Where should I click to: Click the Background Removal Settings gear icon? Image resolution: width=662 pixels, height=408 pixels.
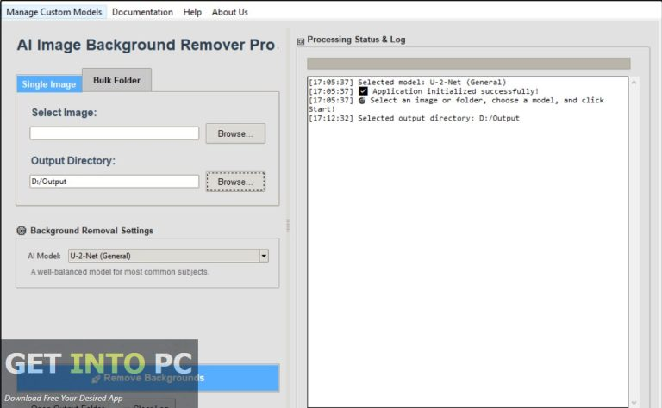point(21,231)
